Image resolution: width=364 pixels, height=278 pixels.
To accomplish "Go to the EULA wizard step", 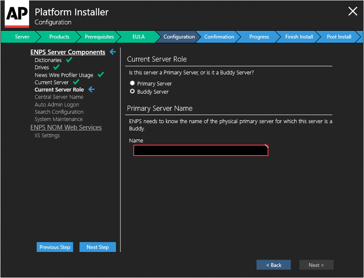I will (138, 37).
